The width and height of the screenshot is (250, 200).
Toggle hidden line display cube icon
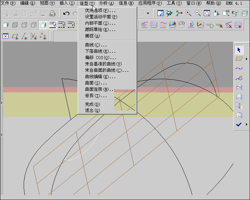coord(24,25)
